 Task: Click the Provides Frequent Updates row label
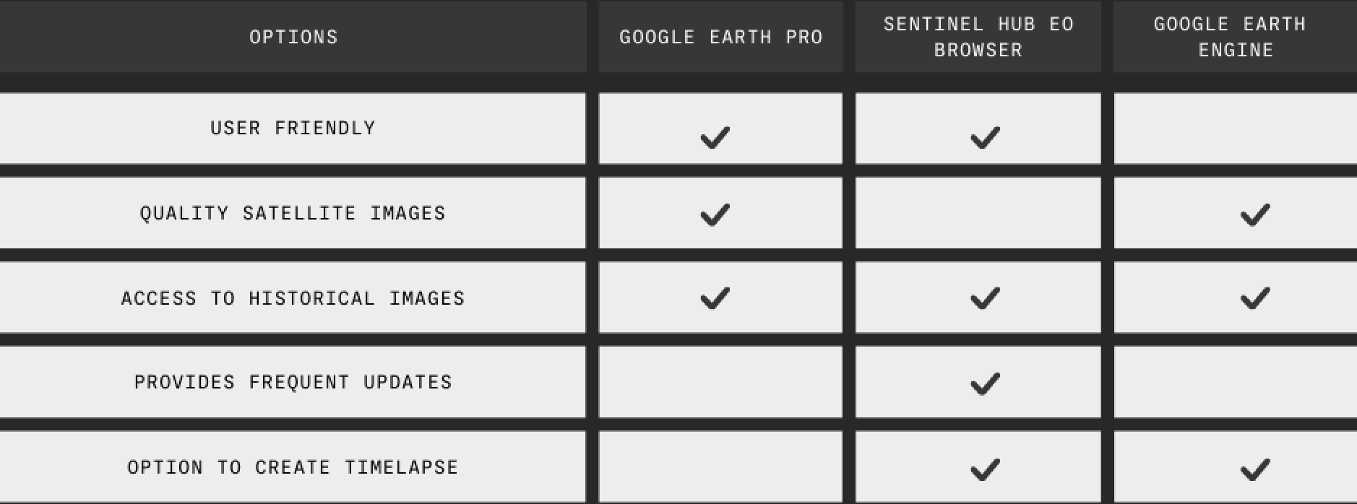[x=293, y=382]
